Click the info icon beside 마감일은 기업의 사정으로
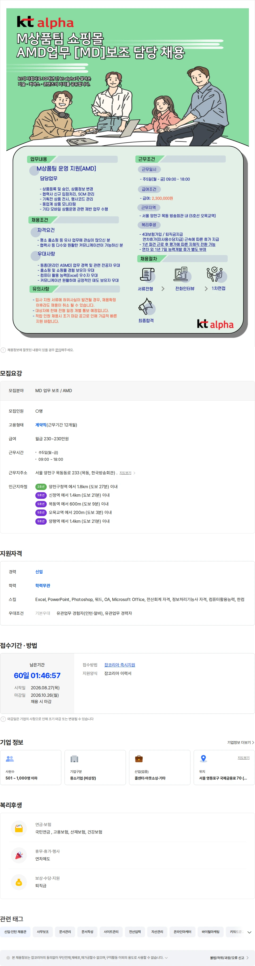This screenshot has width=255, height=966. click(x=3, y=719)
